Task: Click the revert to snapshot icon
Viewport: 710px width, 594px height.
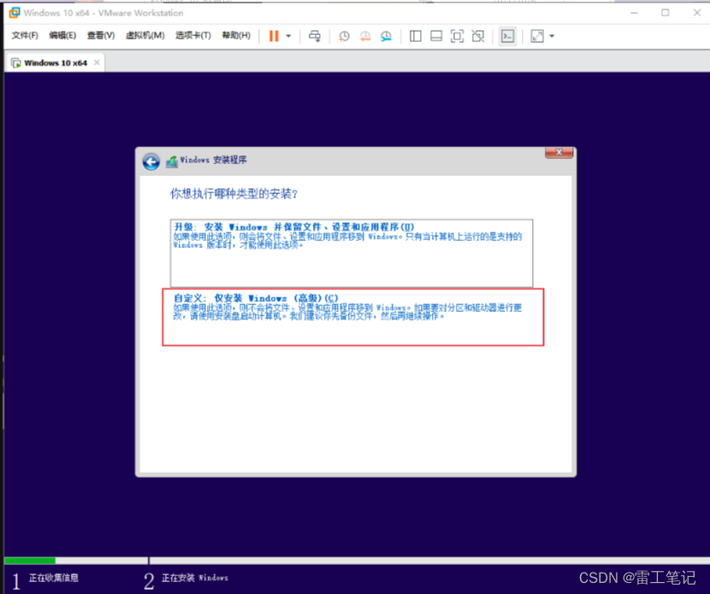Action: click(365, 36)
